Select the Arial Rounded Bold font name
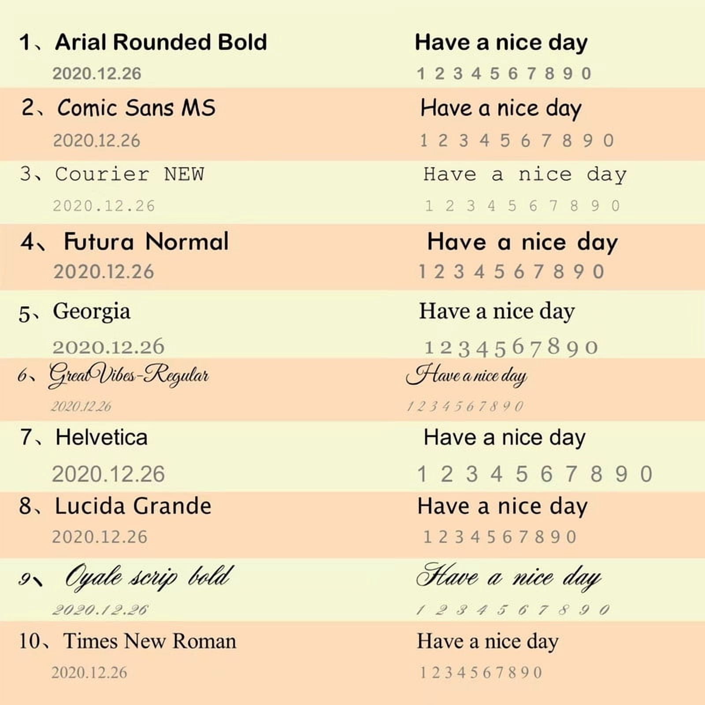This screenshot has height=705, width=705. coord(161,42)
